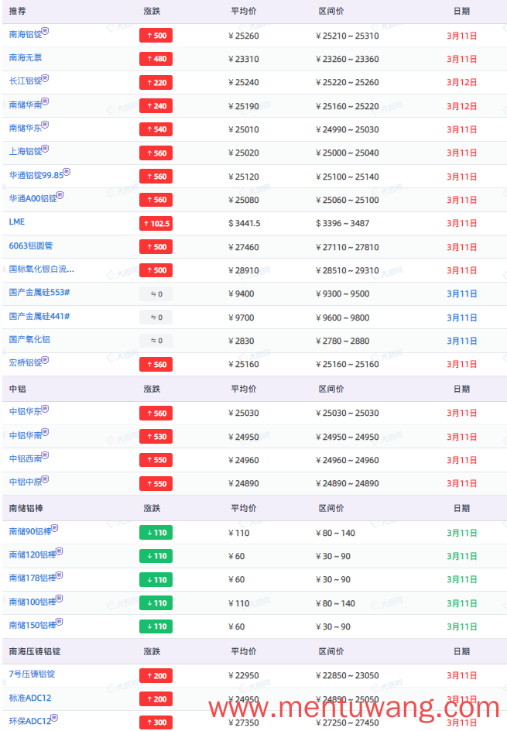This screenshot has height=731, width=507.
Task: Click the ↑500 badge in 南海铝锭 row
Action: tap(156, 36)
